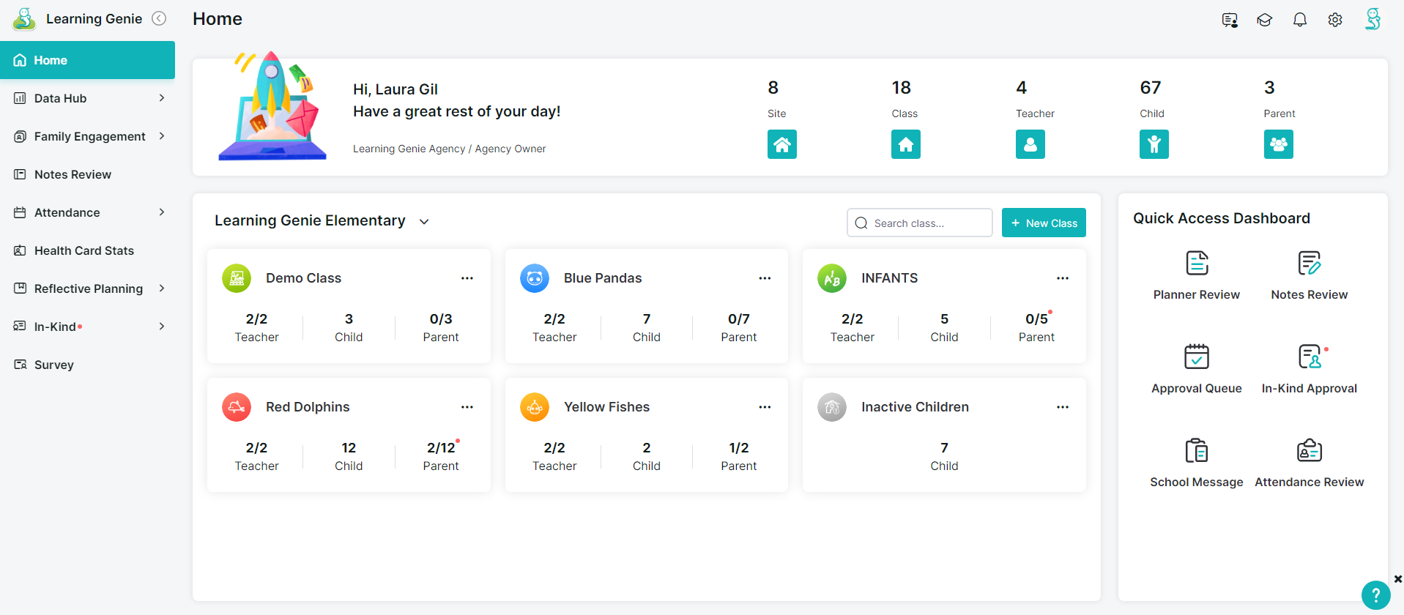The width and height of the screenshot is (1404, 615).
Task: Open the help question mark button
Action: coord(1375,595)
